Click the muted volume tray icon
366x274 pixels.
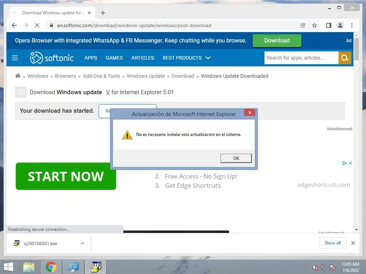click(x=315, y=267)
